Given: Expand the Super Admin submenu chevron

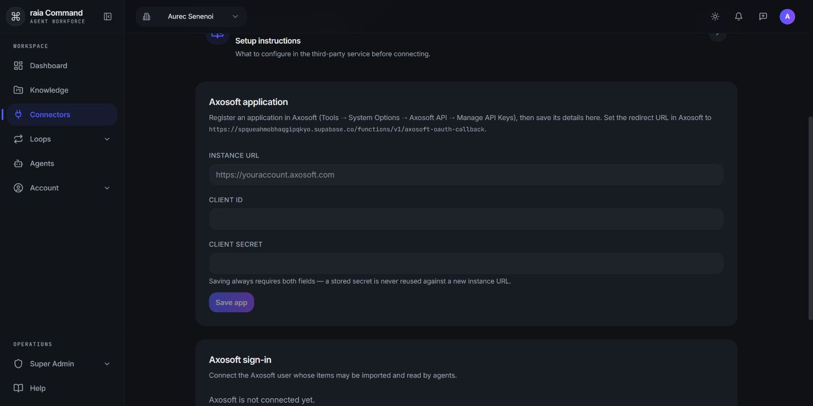Looking at the screenshot, I should (107, 364).
